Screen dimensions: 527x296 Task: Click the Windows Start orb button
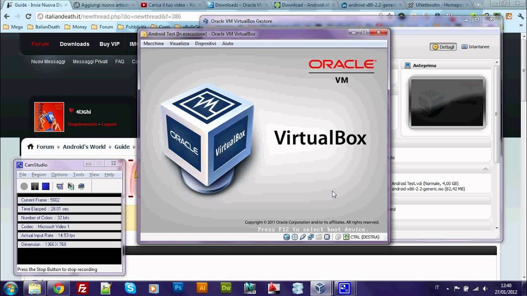tap(10, 288)
